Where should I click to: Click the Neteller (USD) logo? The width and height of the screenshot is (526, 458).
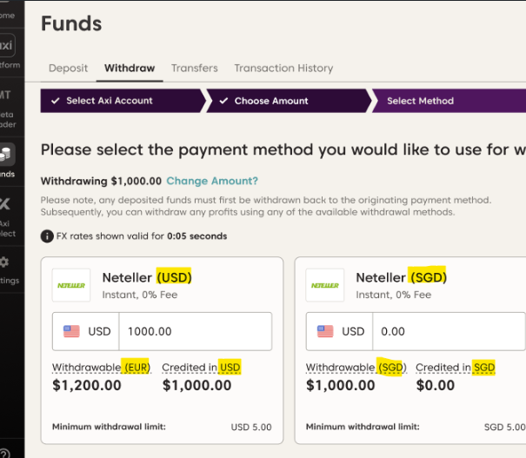pyautogui.click(x=71, y=285)
